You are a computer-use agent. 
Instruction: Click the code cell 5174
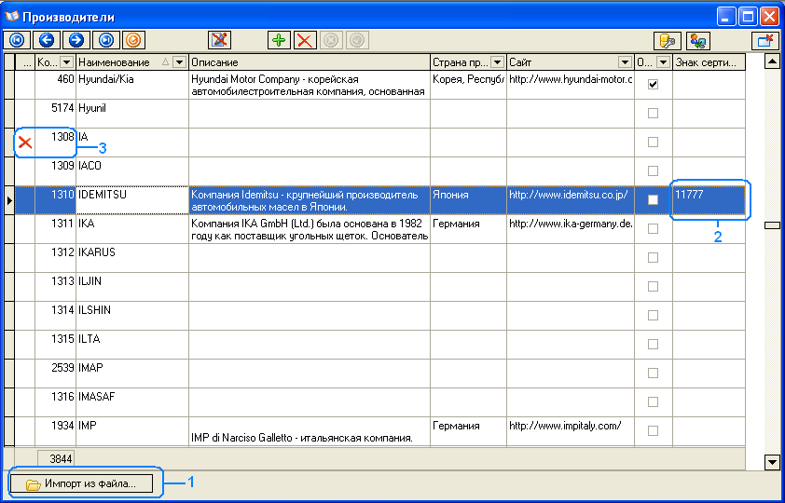[55, 114]
